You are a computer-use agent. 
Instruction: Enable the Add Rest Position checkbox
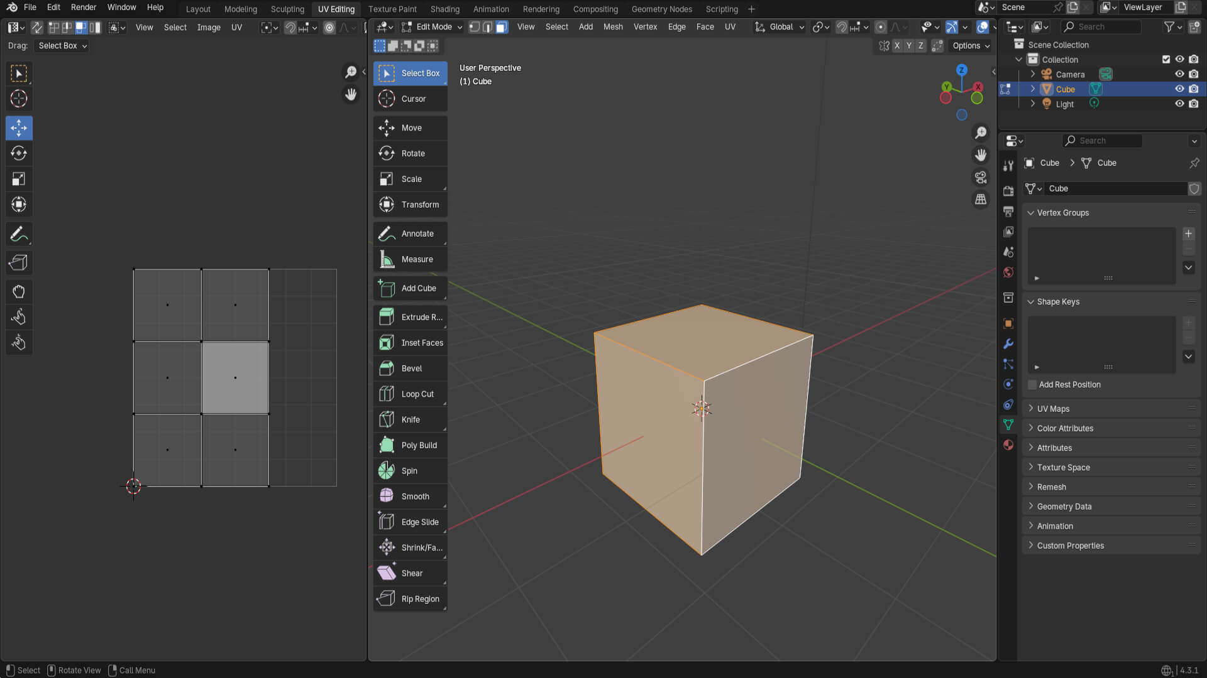tap(1032, 385)
